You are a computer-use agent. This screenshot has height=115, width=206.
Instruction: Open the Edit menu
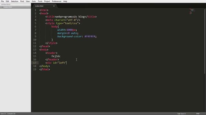pos(7,1)
